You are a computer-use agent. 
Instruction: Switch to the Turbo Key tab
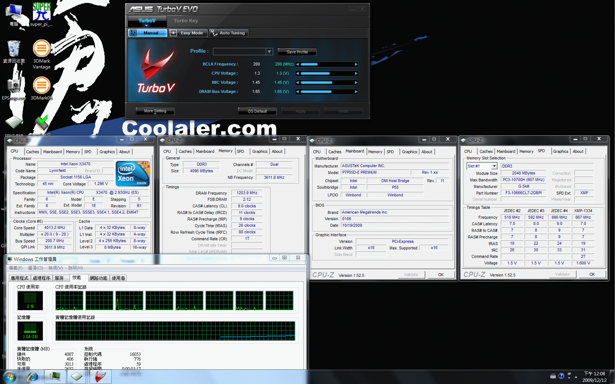click(186, 21)
